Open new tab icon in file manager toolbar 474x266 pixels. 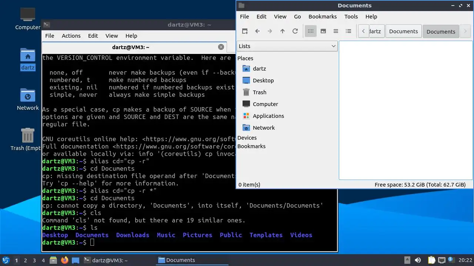pos(245,31)
